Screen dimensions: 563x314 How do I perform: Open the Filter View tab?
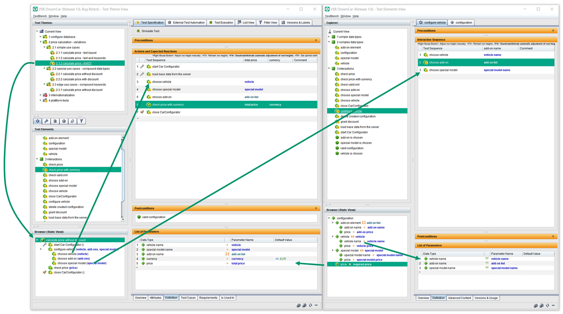tap(267, 22)
